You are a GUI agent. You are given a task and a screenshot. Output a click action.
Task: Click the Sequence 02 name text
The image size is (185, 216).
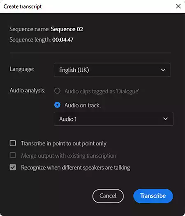tap(67, 29)
